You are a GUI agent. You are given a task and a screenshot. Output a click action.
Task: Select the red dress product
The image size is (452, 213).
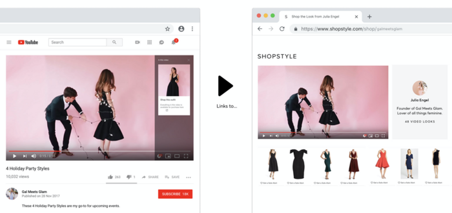(382, 164)
